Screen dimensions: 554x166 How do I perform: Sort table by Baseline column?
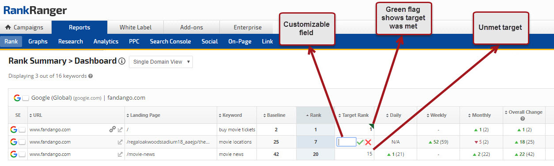(x=274, y=115)
